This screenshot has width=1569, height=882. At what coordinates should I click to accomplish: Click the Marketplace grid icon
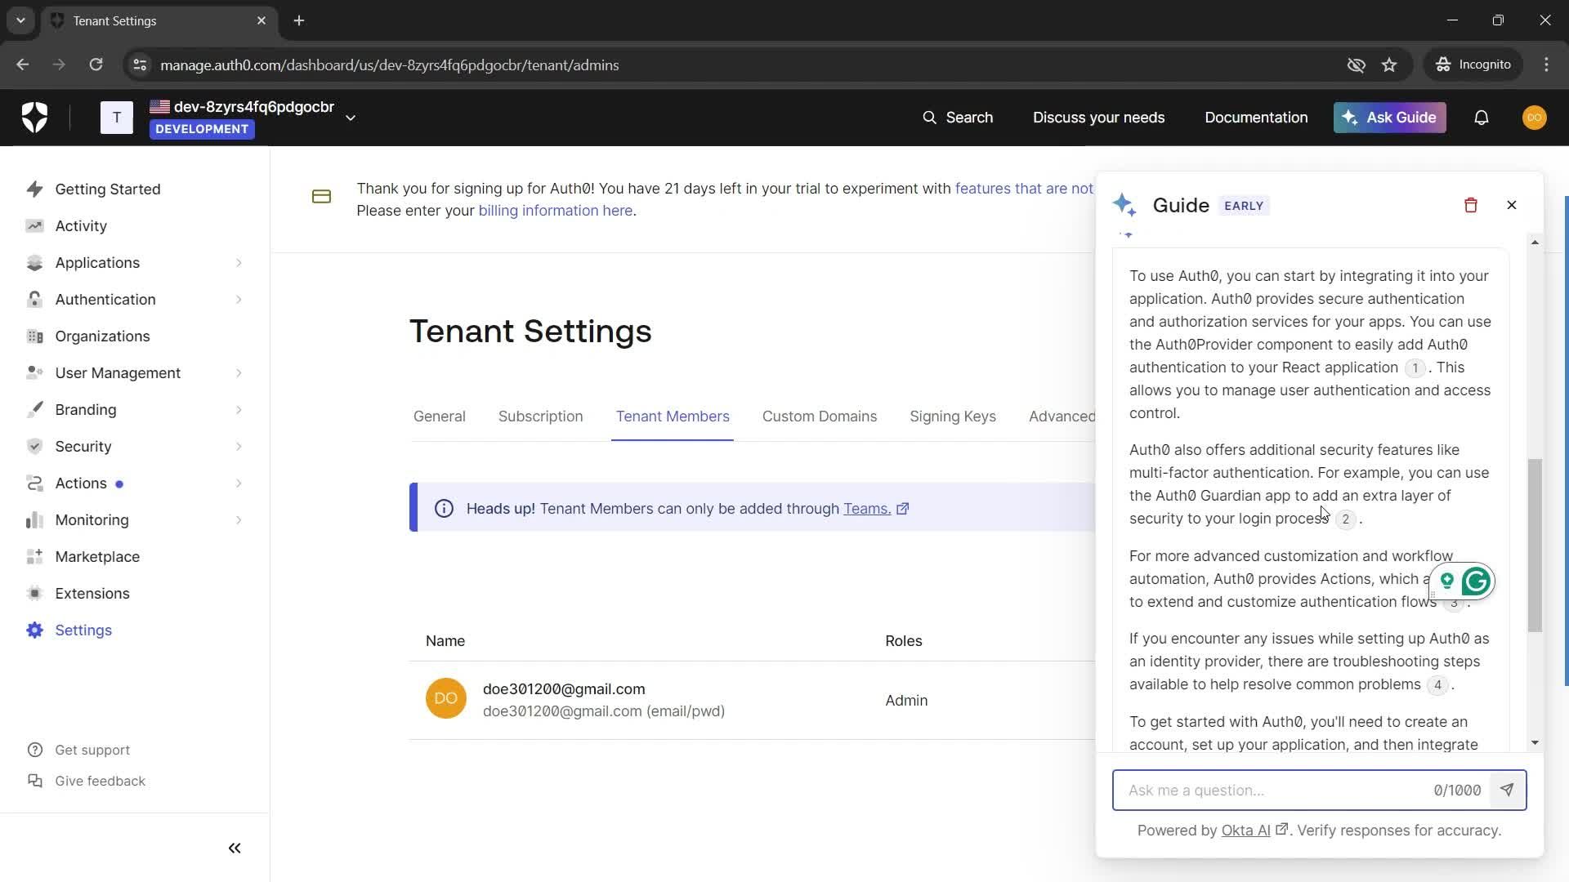34,556
